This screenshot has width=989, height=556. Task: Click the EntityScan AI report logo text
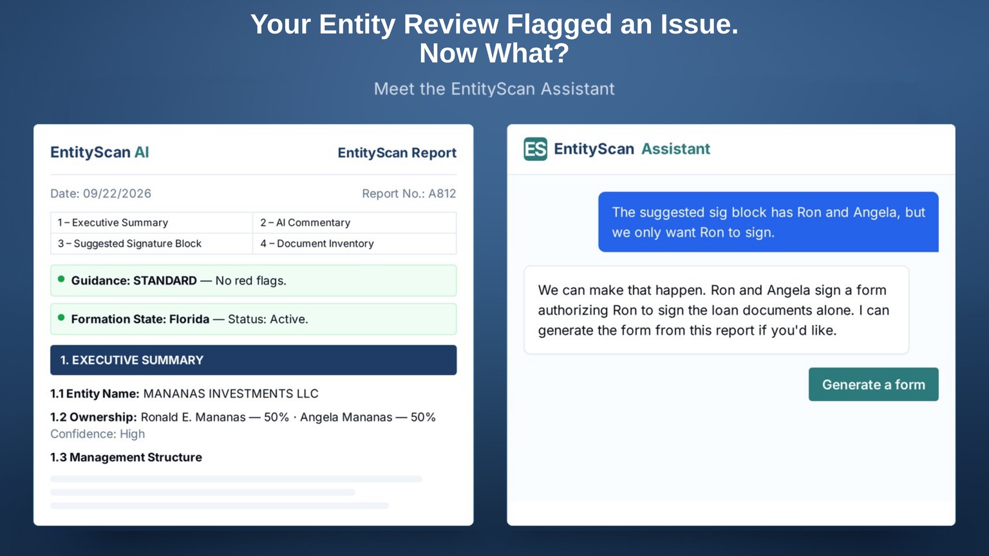tap(100, 153)
